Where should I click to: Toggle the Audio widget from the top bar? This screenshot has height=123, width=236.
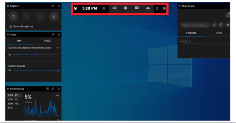tap(114, 8)
